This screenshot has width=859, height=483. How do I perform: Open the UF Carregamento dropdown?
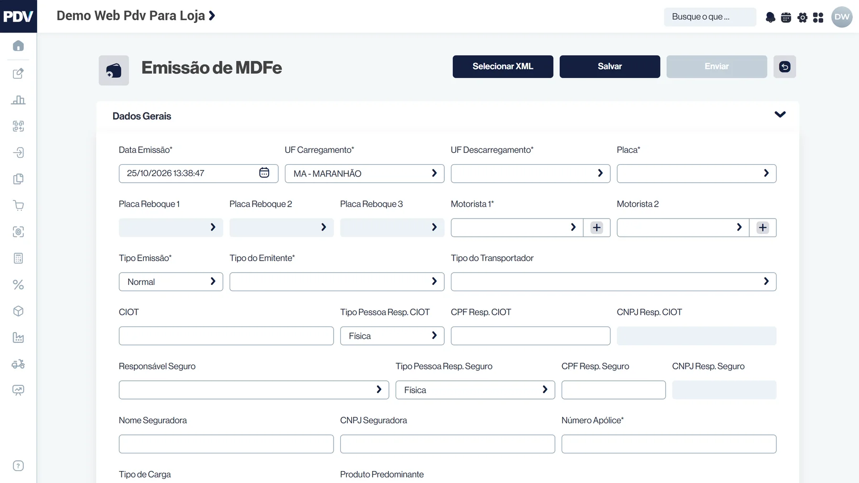tap(365, 173)
